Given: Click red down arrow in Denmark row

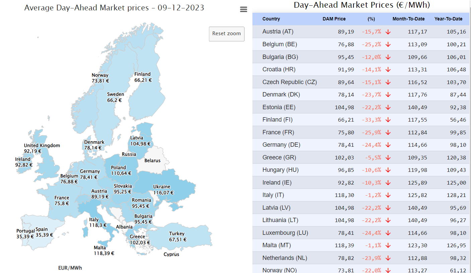Looking at the screenshot, I should [388, 95].
